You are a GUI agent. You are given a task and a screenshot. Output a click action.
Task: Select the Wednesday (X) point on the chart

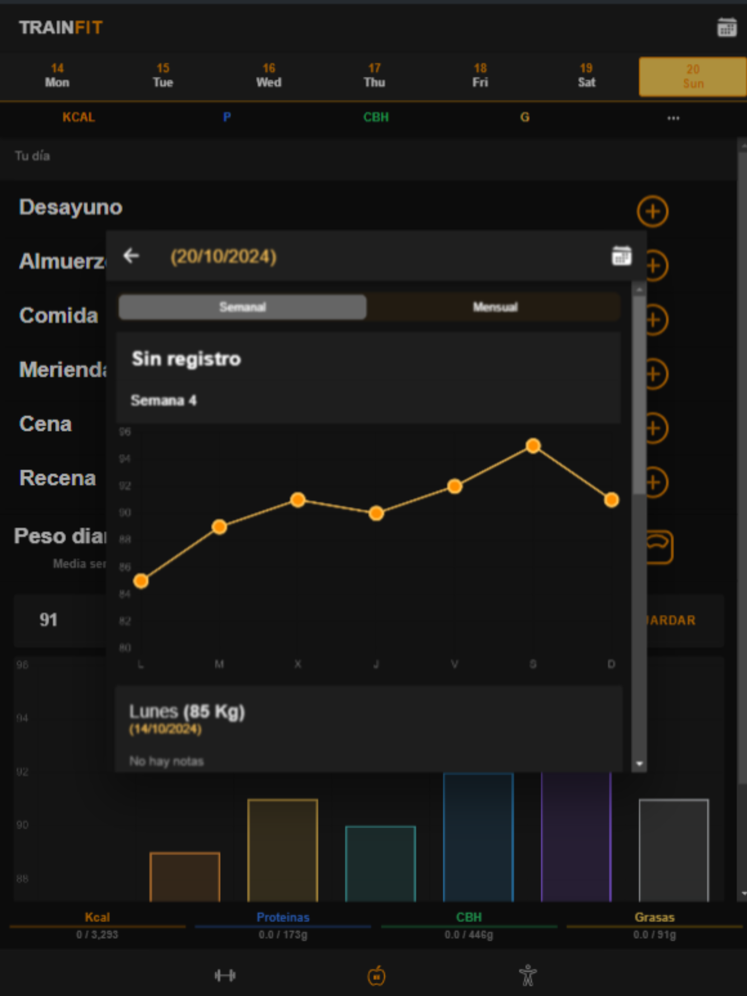[x=297, y=500]
